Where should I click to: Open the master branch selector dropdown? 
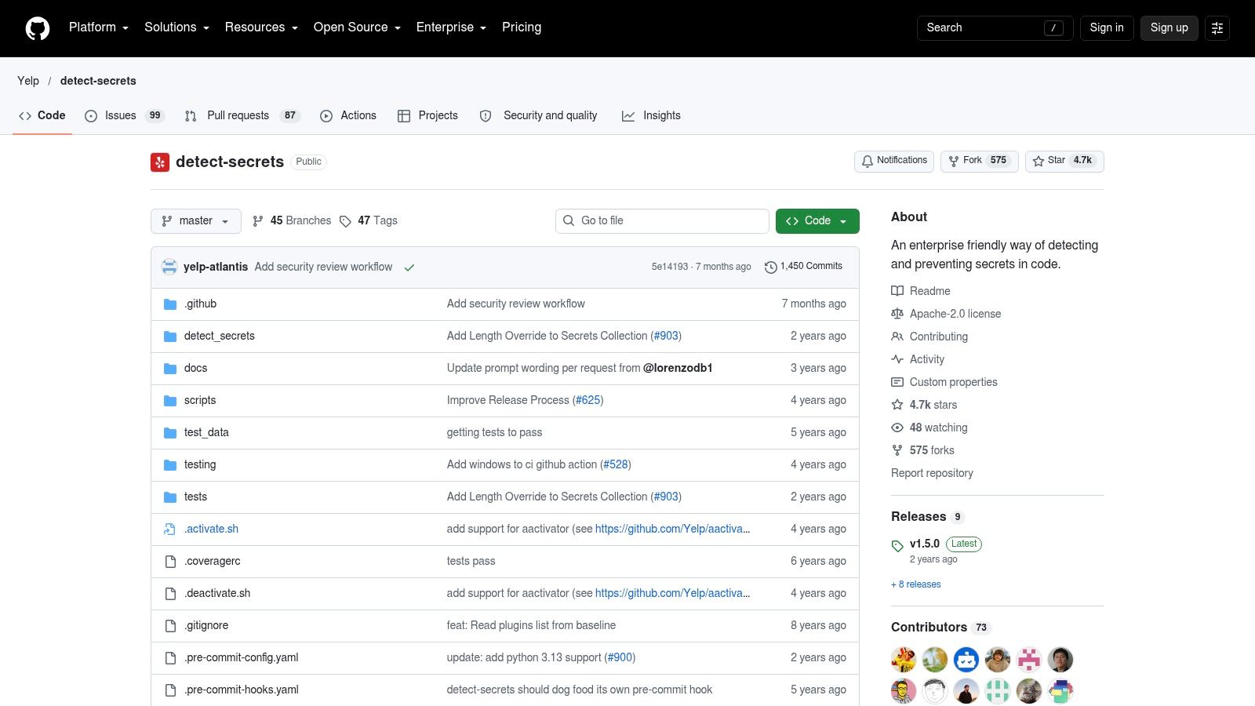(x=196, y=221)
